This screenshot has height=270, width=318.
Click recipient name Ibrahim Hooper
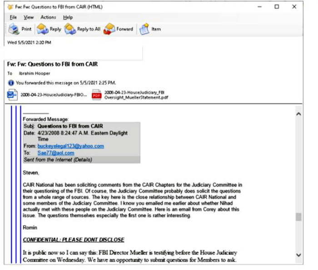(35, 74)
